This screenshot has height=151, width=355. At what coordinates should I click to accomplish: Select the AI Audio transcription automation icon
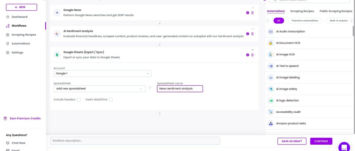(x=271, y=31)
